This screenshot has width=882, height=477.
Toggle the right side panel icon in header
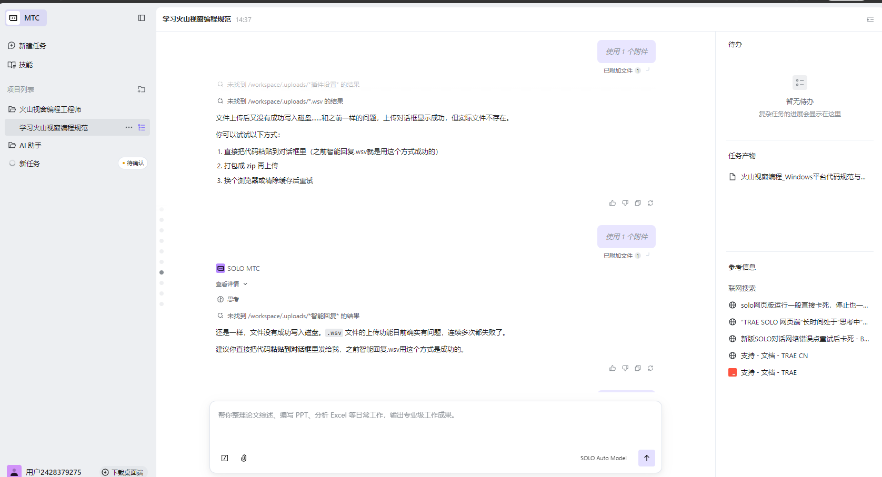pyautogui.click(x=870, y=19)
